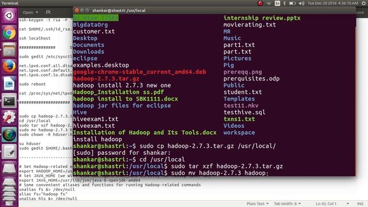
Task: Click 'hiveexam1.txt' in terminal listing
Action: pos(95,119)
